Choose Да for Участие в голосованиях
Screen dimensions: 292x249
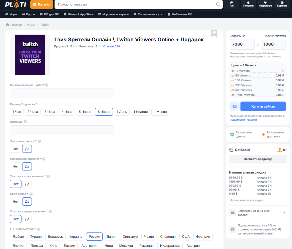(x=27, y=184)
